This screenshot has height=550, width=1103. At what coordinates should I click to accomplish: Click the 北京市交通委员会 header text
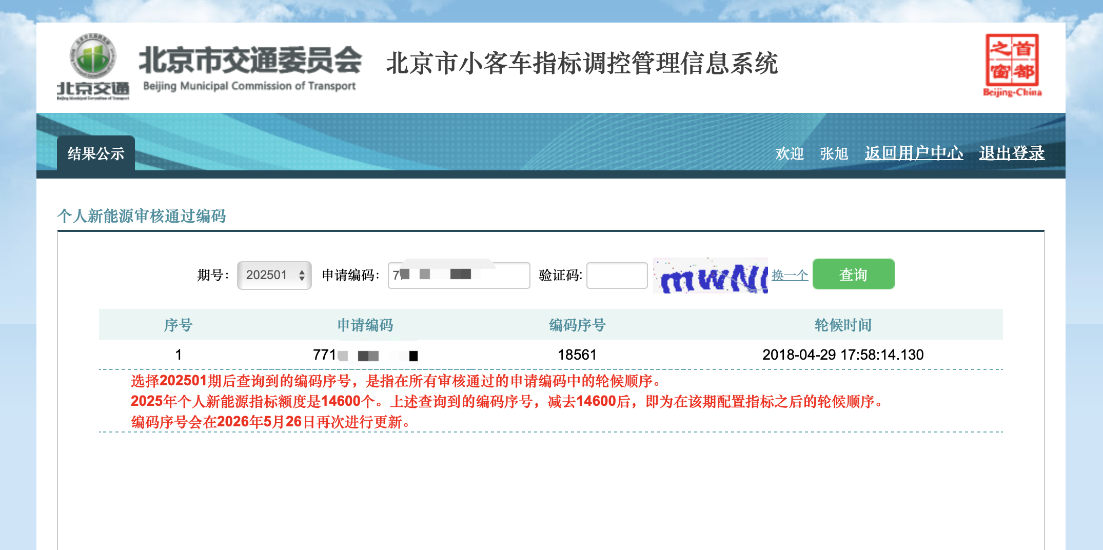tap(250, 60)
